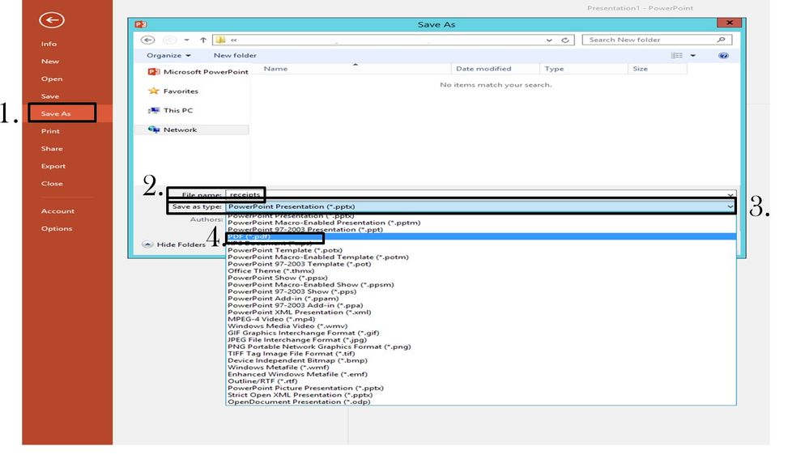Select Microsoft PowerPoint in navigation pane

click(198, 72)
